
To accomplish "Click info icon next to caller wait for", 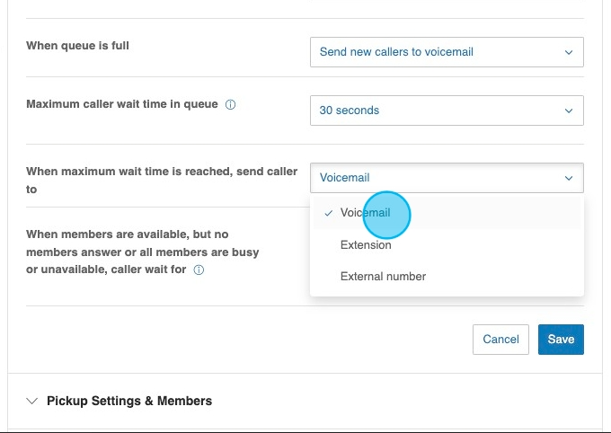I will tap(199, 270).
